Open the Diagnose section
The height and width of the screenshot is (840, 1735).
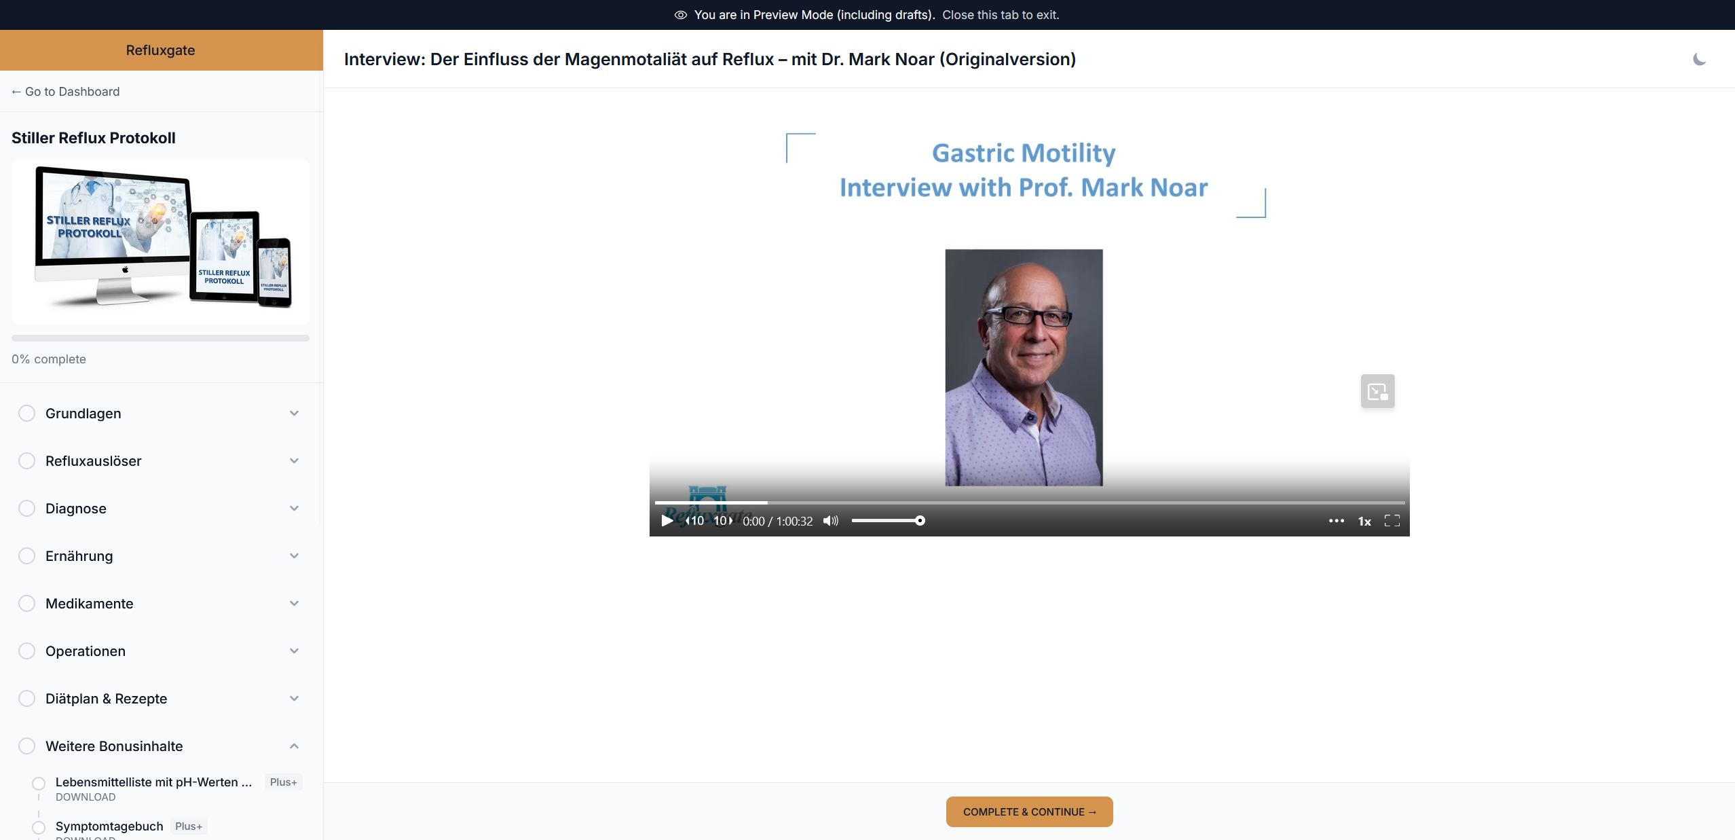(x=76, y=509)
